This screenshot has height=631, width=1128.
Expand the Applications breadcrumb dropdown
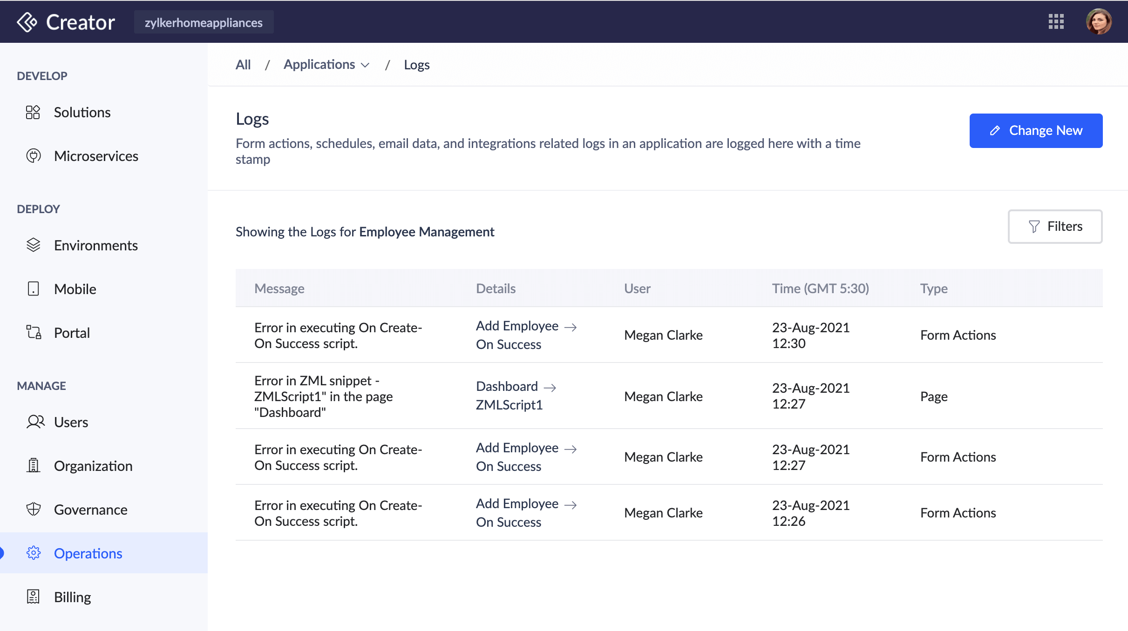[326, 65]
